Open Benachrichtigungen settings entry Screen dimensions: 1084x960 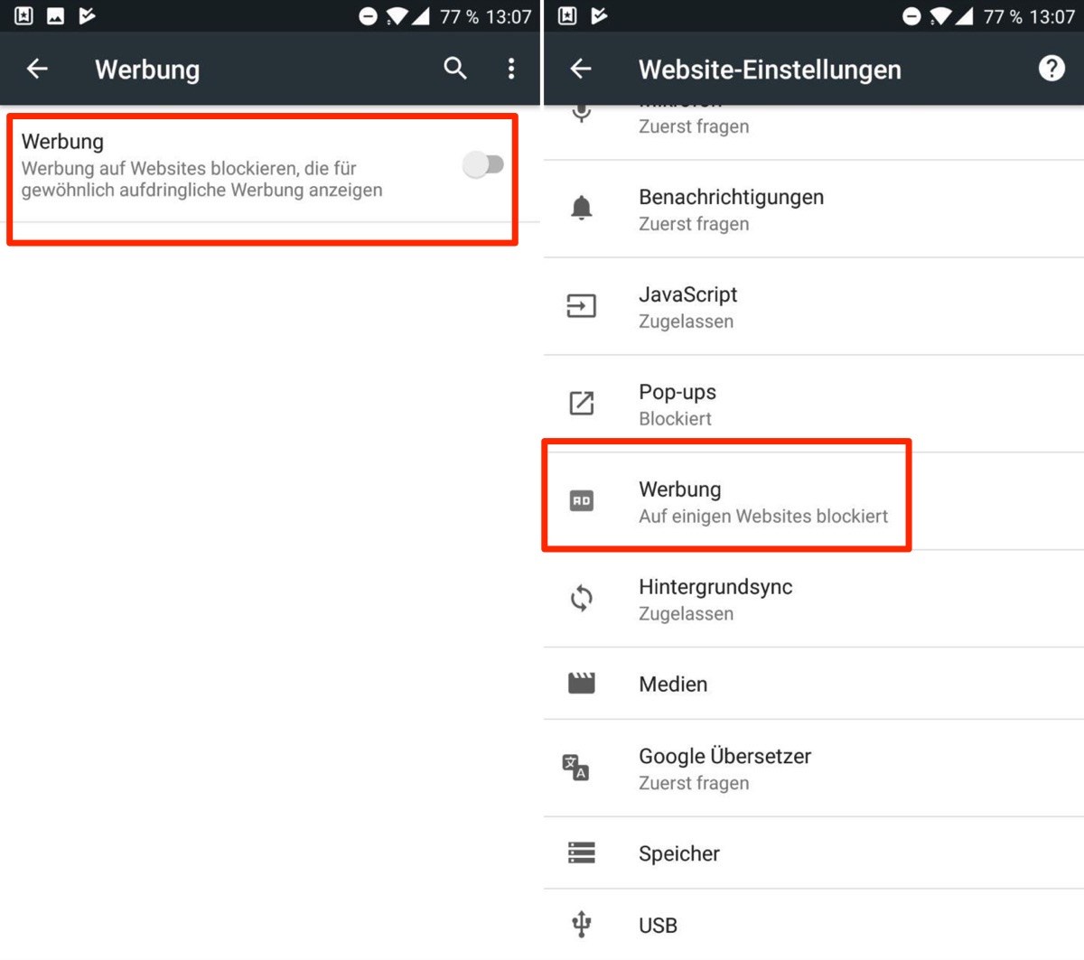[814, 210]
